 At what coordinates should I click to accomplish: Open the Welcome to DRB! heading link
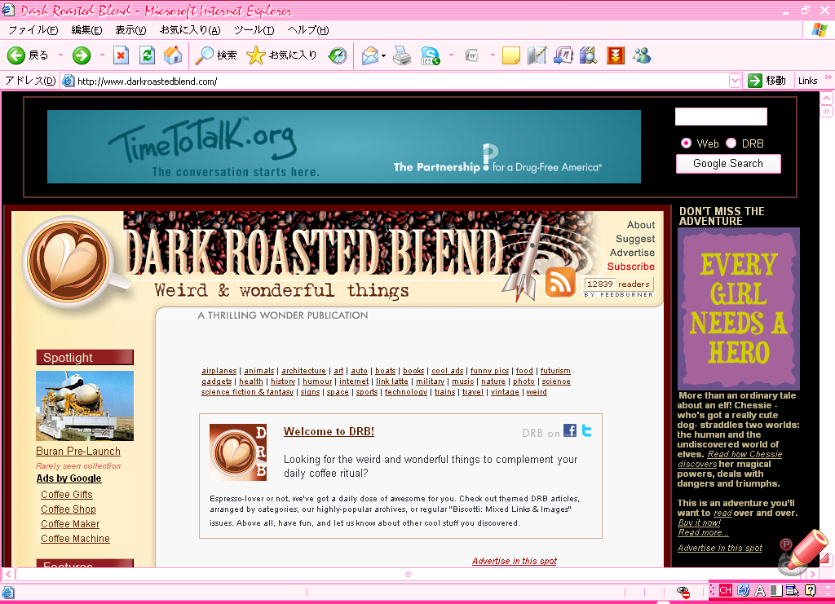[x=329, y=431]
